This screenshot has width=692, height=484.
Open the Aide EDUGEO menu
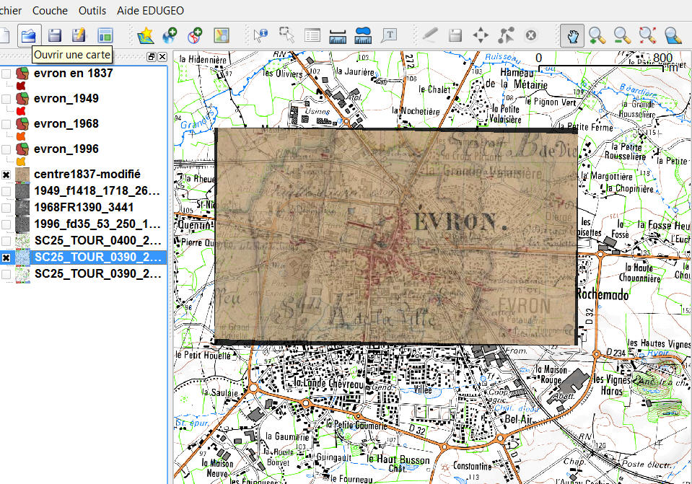pyautogui.click(x=151, y=10)
